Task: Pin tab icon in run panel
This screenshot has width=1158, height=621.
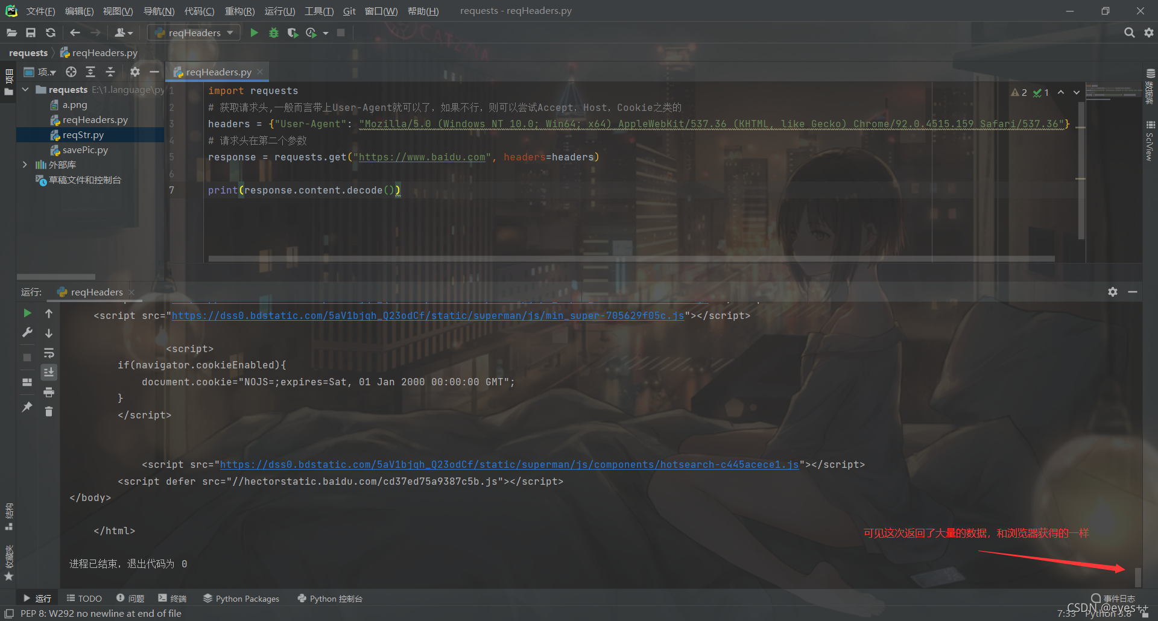Action: (x=27, y=407)
